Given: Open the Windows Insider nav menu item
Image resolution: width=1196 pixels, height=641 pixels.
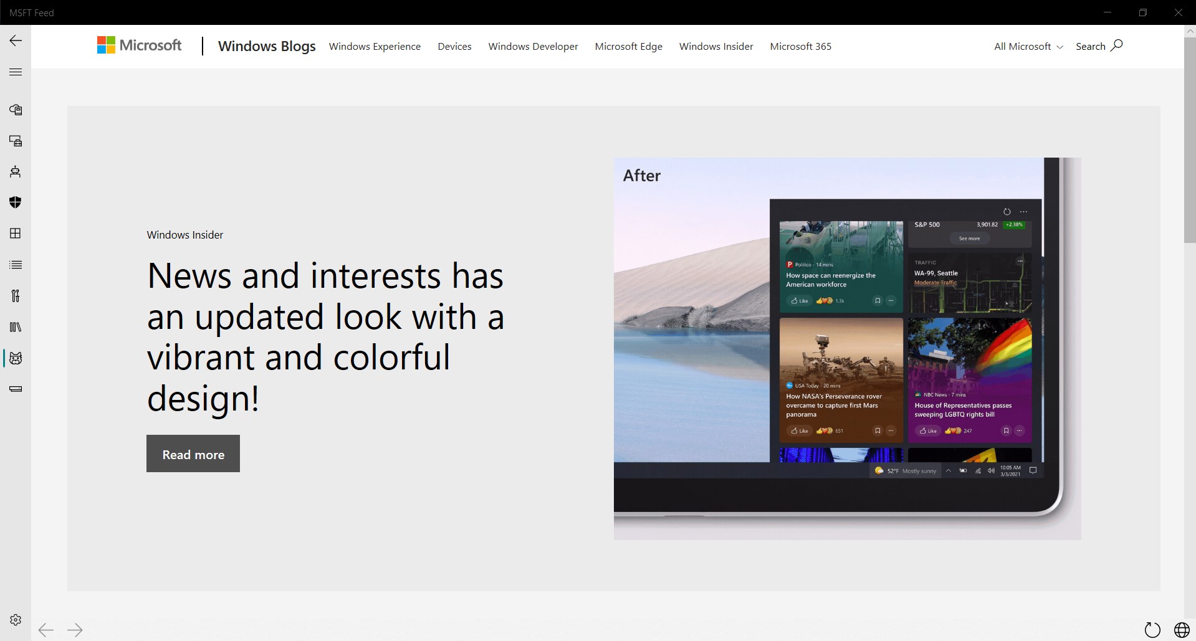Looking at the screenshot, I should pos(716,46).
